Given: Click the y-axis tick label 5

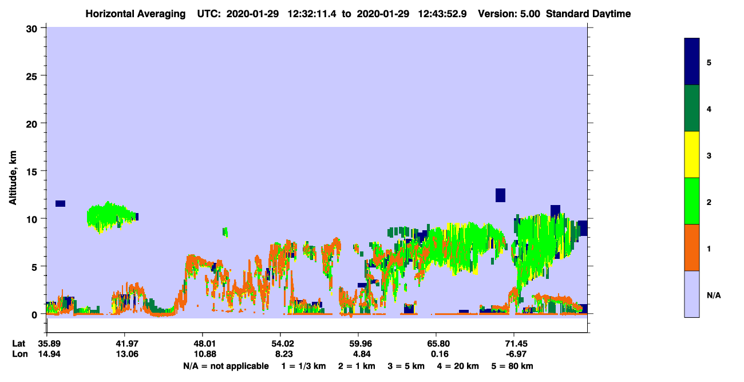Looking at the screenshot, I should point(36,266).
